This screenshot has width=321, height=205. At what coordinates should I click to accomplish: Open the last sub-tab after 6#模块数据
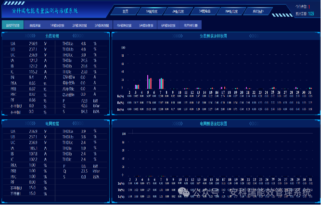tap(191, 25)
